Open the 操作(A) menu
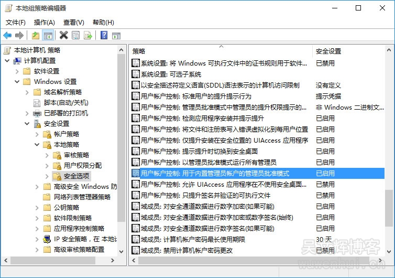This screenshot has width=395, height=278. tap(45, 22)
